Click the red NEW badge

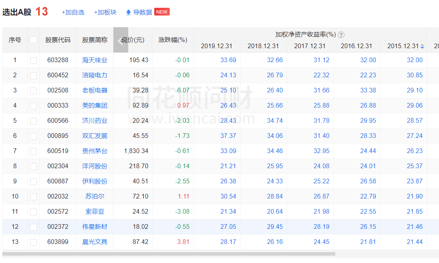pyautogui.click(x=162, y=12)
